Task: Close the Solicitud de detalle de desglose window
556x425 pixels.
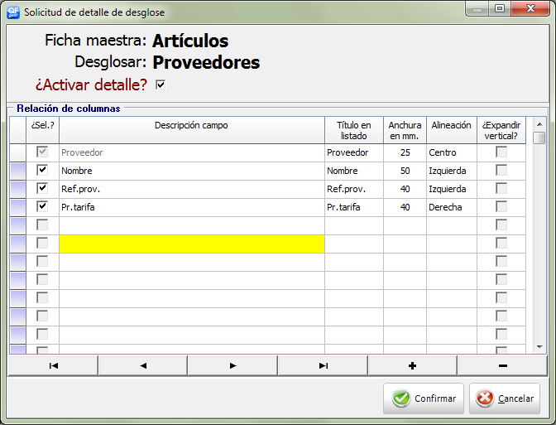Action: coord(530,8)
